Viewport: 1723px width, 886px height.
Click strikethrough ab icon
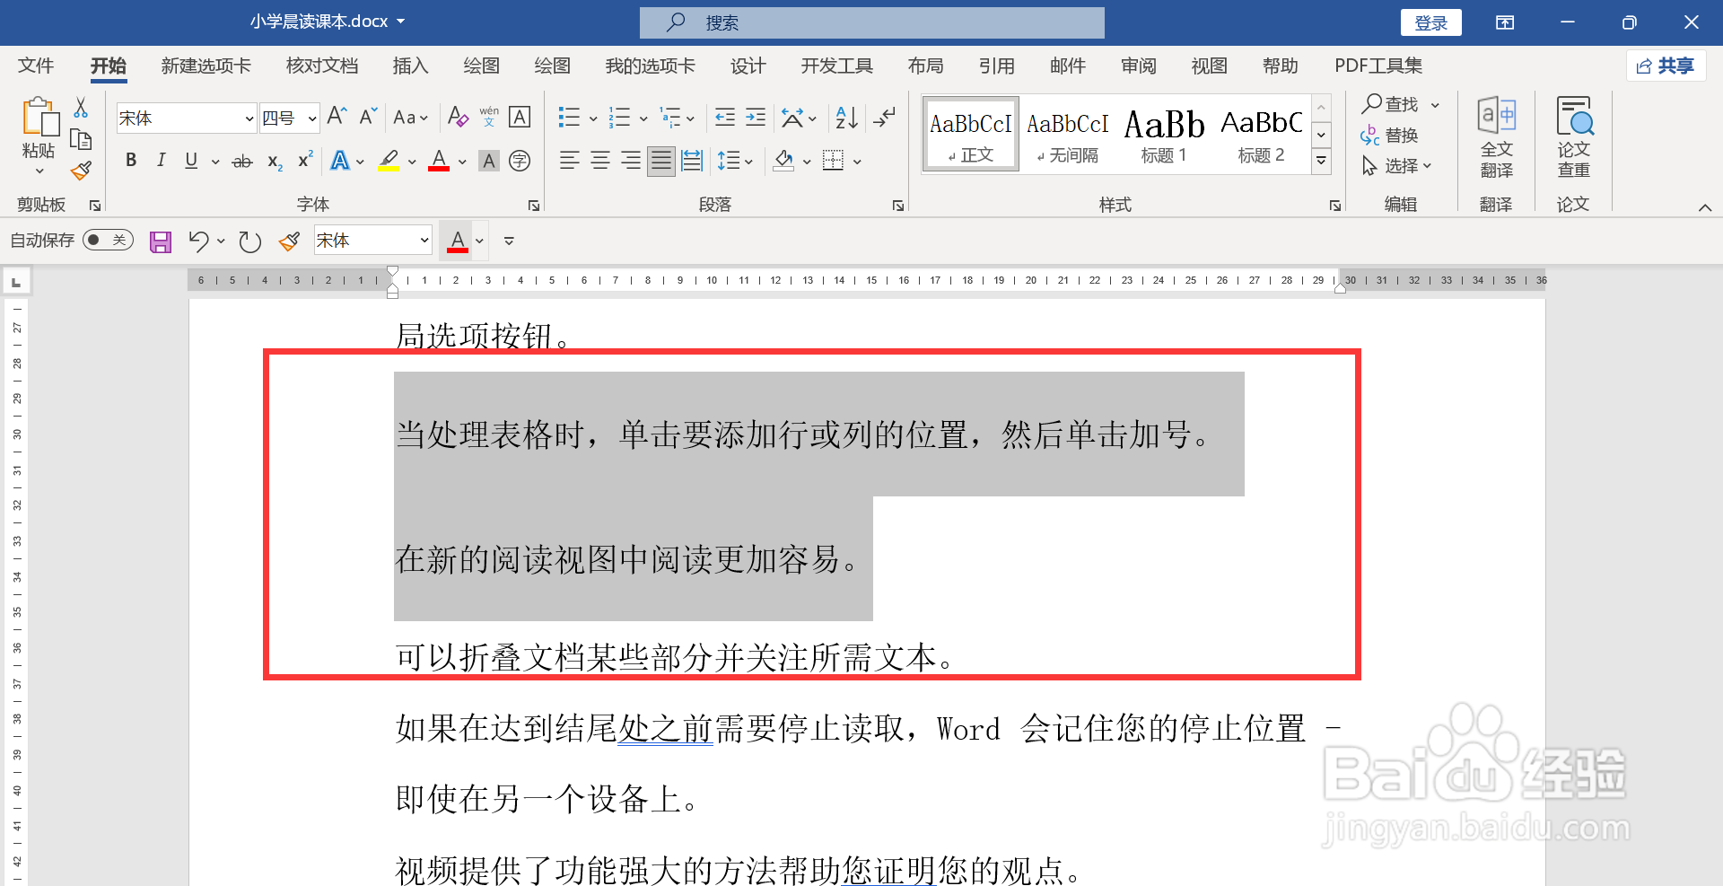(x=242, y=162)
